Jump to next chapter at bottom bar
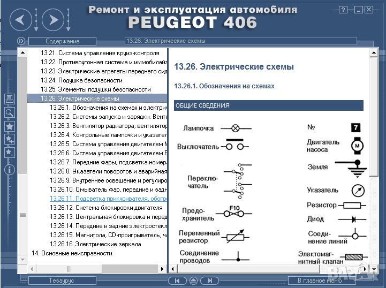386x288 pixels. 210,281
